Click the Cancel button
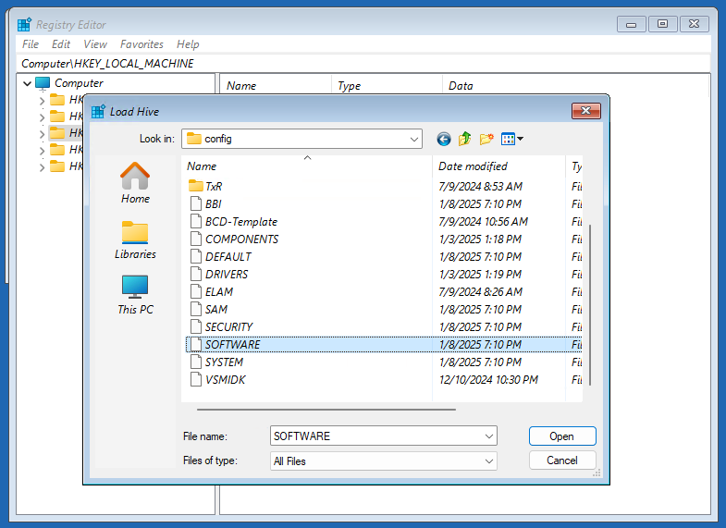Screen dimensions: 726x528 pyautogui.click(x=561, y=460)
